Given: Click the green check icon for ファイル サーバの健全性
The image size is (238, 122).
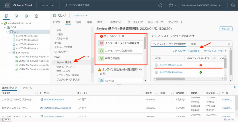Looking at the screenshot, I should point(102,51).
